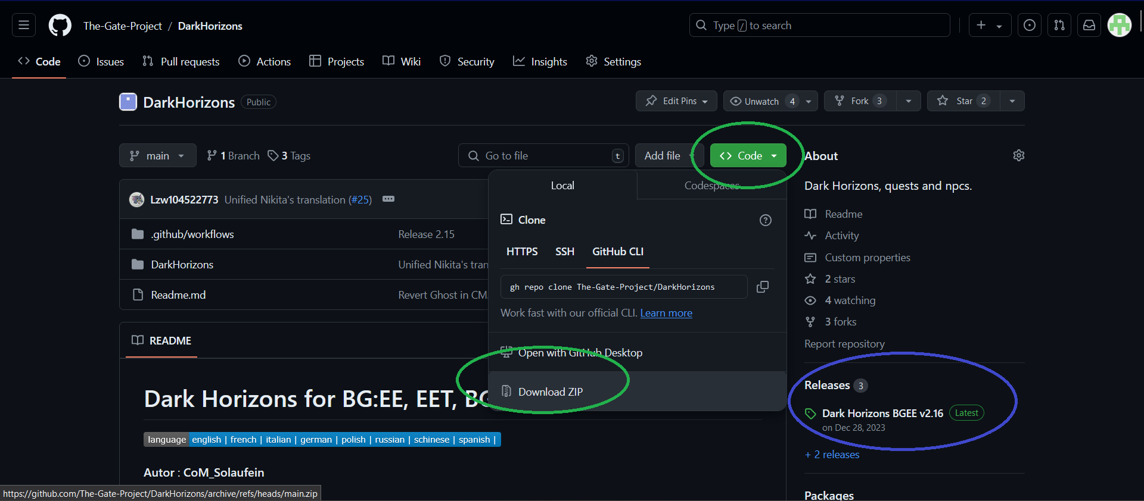Switch to the Codespaces tab
This screenshot has height=501, width=1144.
(x=712, y=185)
